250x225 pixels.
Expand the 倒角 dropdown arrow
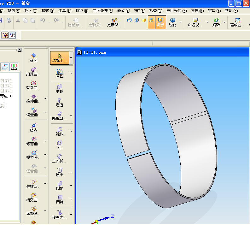(71, 186)
